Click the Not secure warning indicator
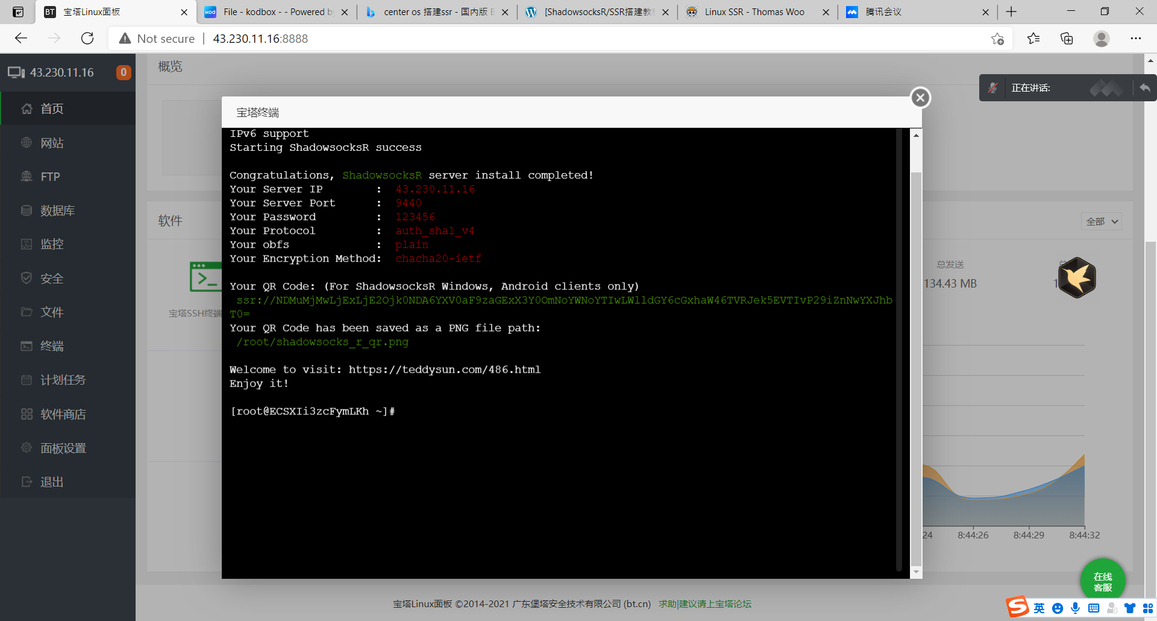The height and width of the screenshot is (621, 1157). [157, 39]
